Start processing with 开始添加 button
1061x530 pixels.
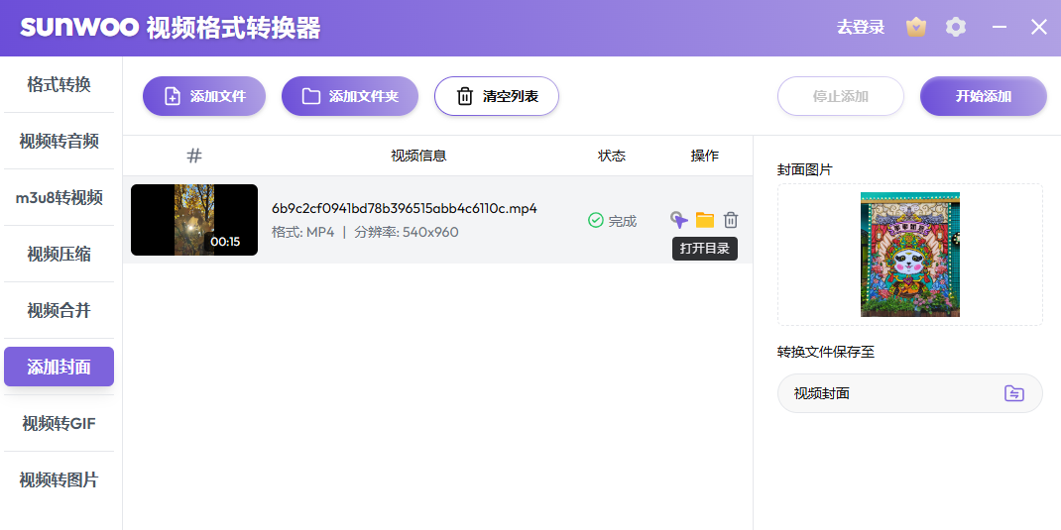[x=983, y=96]
